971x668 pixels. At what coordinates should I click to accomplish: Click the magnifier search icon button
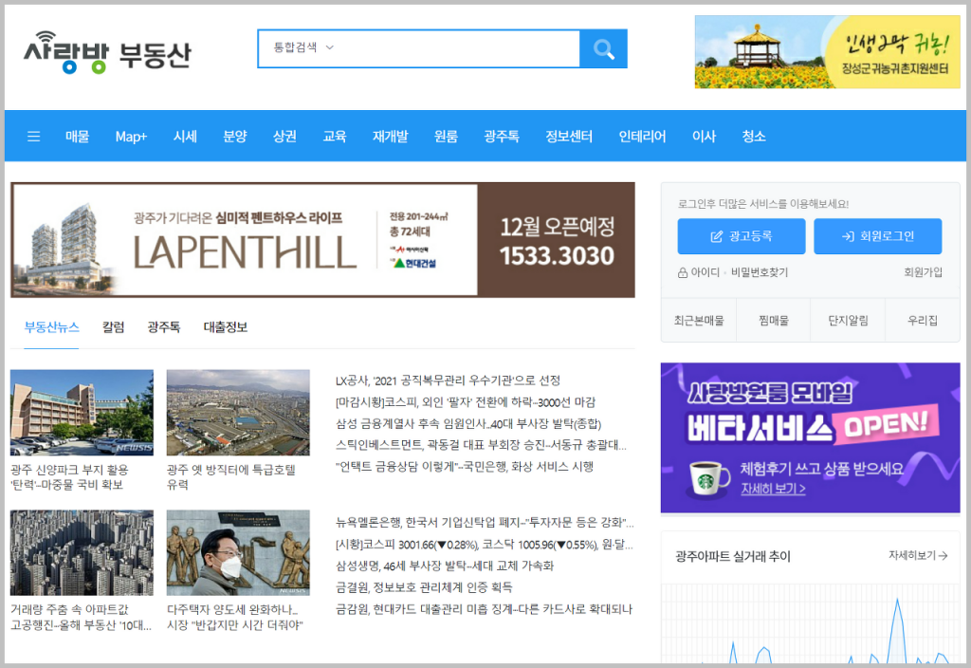click(x=603, y=48)
